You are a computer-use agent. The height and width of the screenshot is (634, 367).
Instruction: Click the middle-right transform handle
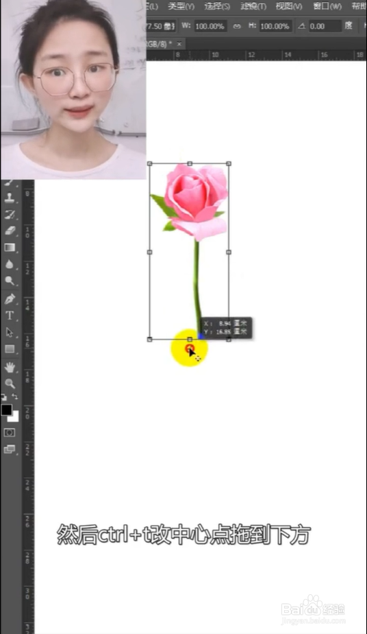pyautogui.click(x=229, y=252)
